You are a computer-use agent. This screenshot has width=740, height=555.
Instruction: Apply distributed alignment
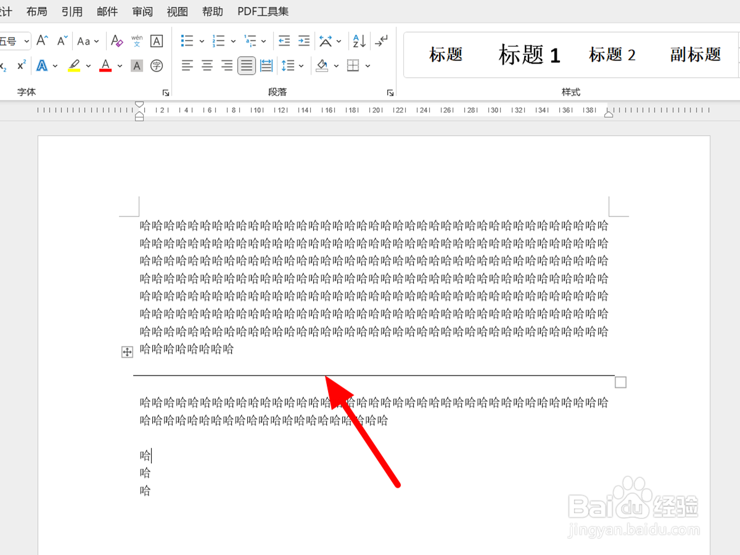pyautogui.click(x=266, y=65)
